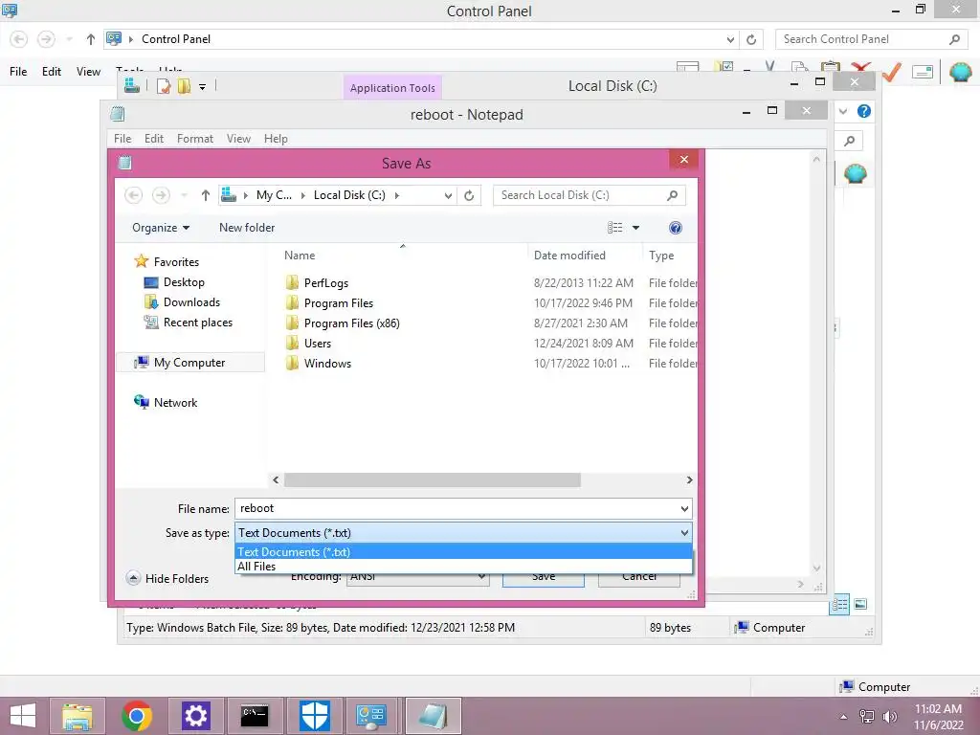980x735 pixels.
Task: Open Recent places in Favorites
Action: pyautogui.click(x=197, y=323)
